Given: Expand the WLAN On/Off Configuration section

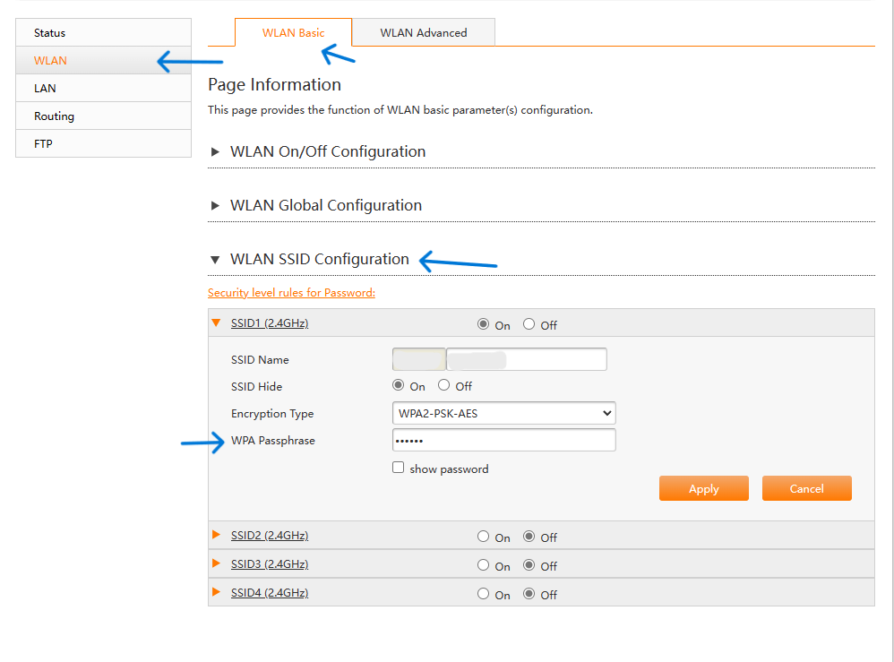Looking at the screenshot, I should pyautogui.click(x=215, y=152).
